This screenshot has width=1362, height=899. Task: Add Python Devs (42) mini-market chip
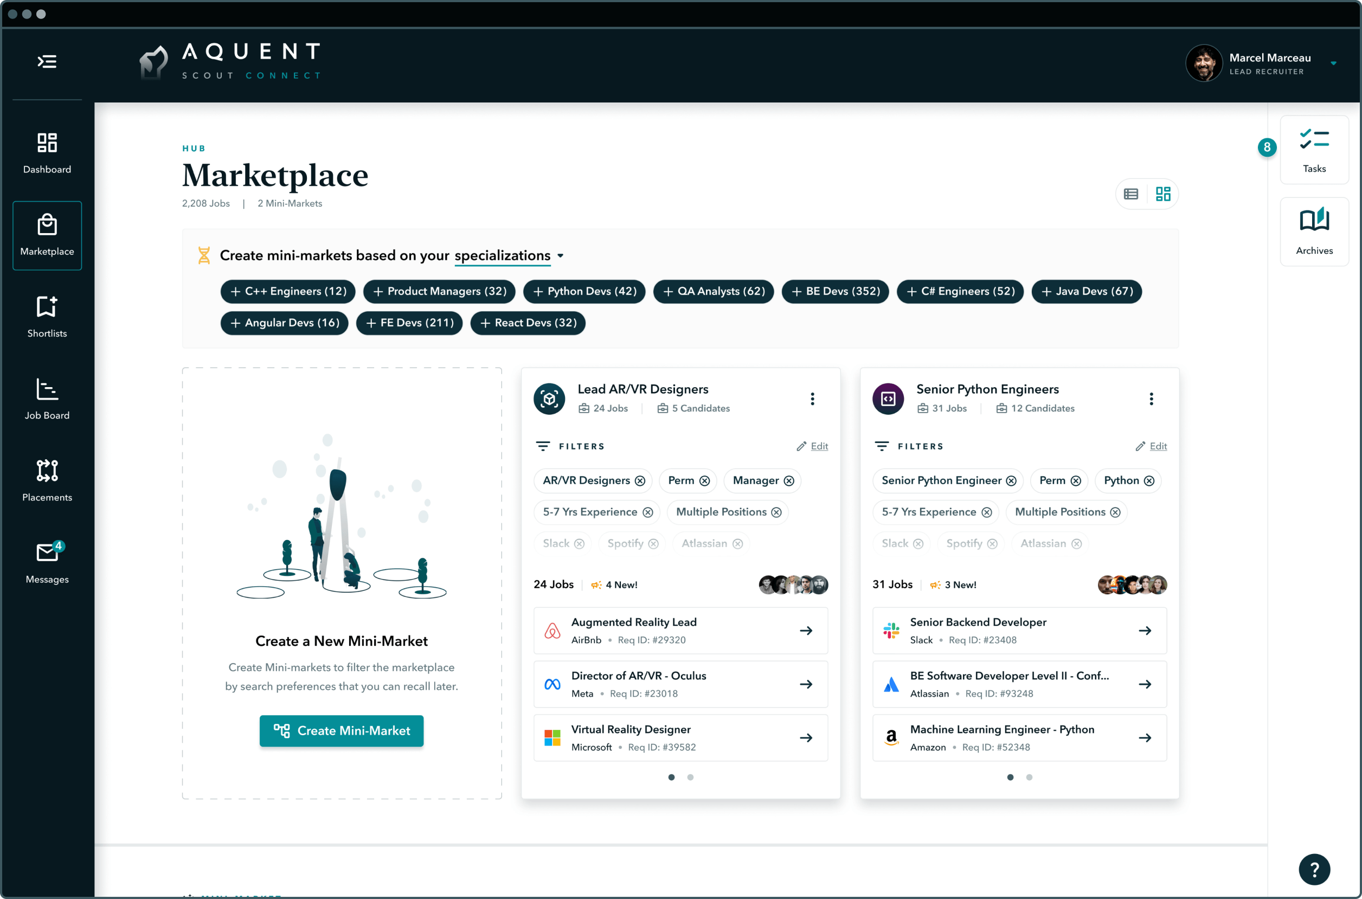[x=584, y=291]
